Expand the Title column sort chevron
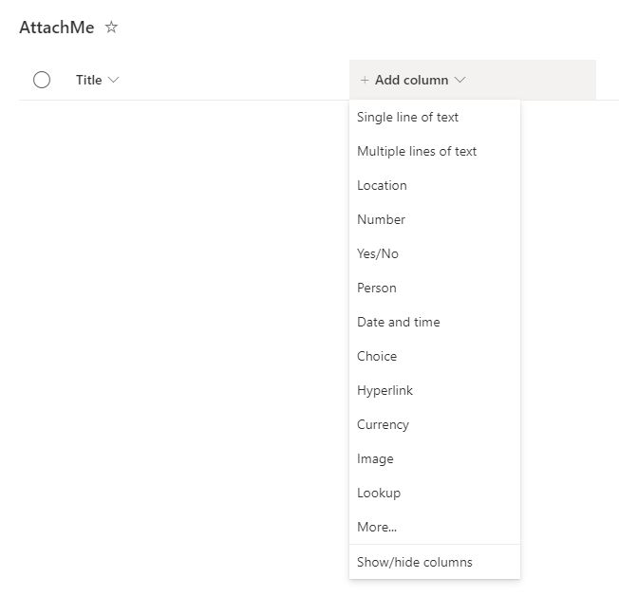Image resolution: width=619 pixels, height=615 pixels. (115, 80)
